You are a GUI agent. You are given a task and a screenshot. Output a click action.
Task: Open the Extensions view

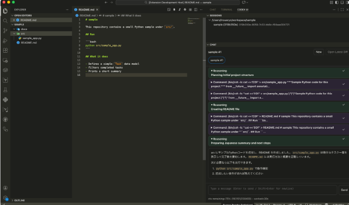5,51
